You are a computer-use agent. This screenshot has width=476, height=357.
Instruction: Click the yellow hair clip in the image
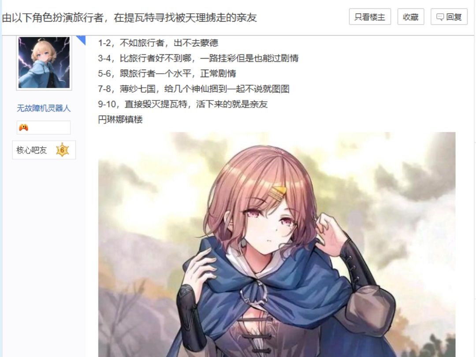[279, 191]
